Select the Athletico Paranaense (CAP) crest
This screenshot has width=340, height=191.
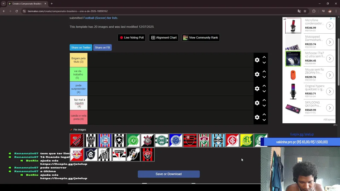[76, 140]
